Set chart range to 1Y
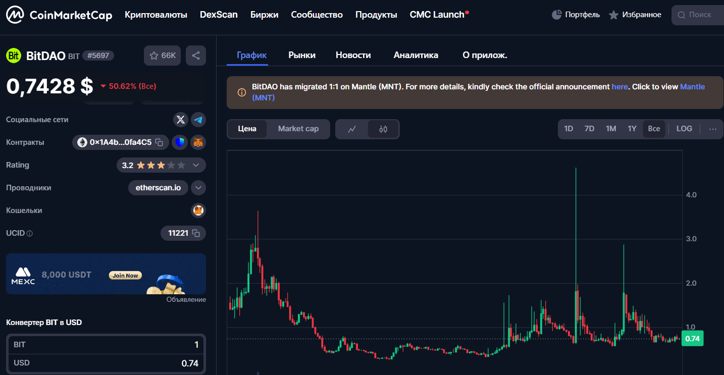 click(x=632, y=129)
